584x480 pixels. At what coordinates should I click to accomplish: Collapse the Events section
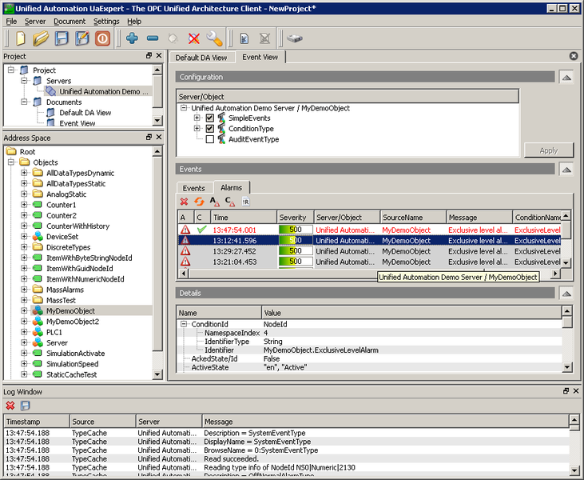566,170
